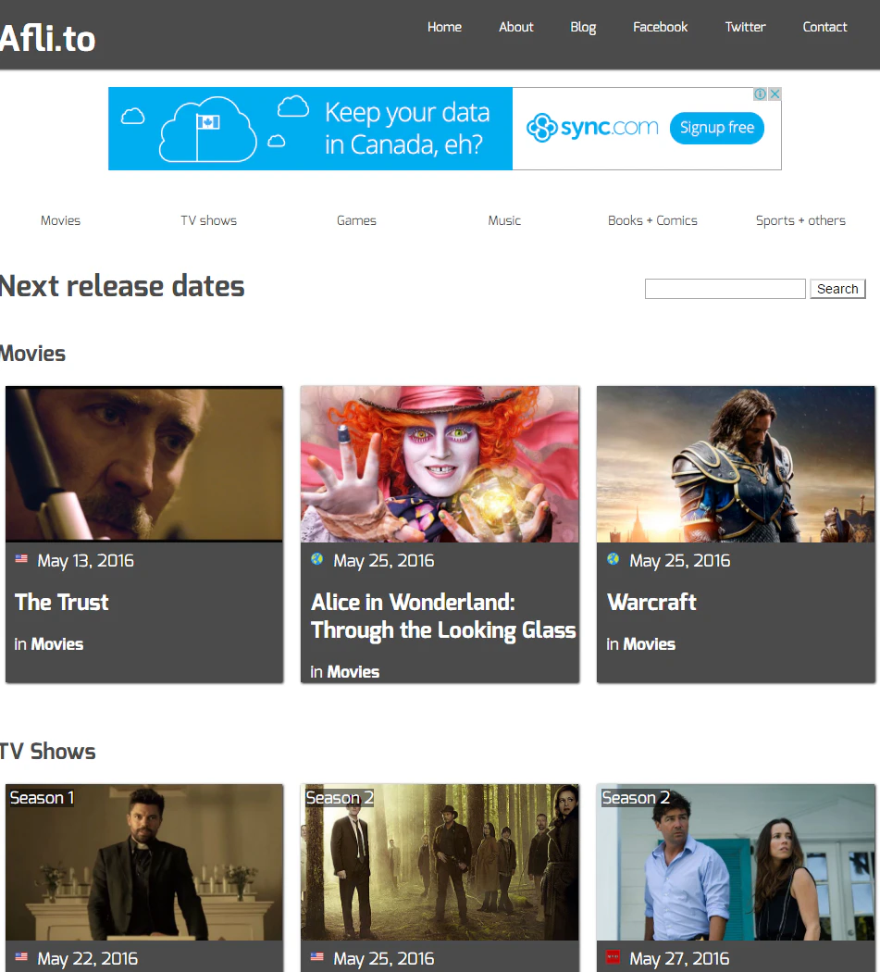880x972 pixels.
Task: Click the Signup free ad button
Action: pyautogui.click(x=716, y=128)
